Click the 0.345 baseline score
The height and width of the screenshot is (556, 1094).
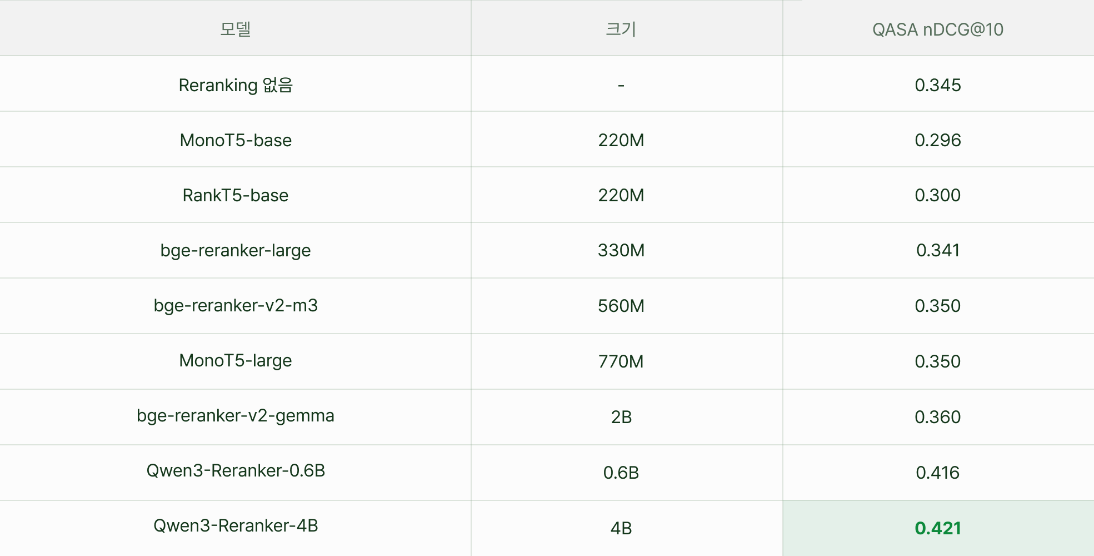pos(938,85)
